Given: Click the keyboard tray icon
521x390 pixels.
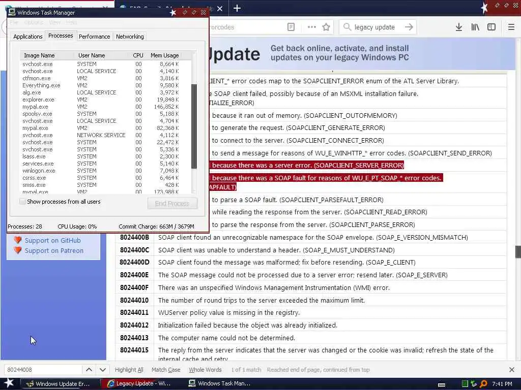Looking at the screenshot, I should pyautogui.click(x=442, y=385).
